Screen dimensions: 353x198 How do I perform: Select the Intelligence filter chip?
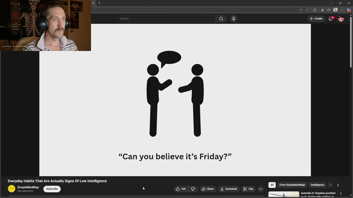pyautogui.click(x=317, y=185)
